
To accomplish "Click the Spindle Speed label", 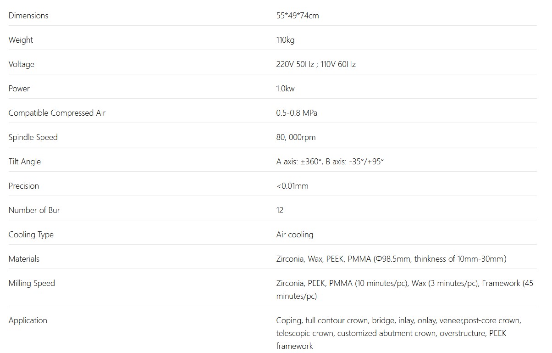I will coord(33,137).
